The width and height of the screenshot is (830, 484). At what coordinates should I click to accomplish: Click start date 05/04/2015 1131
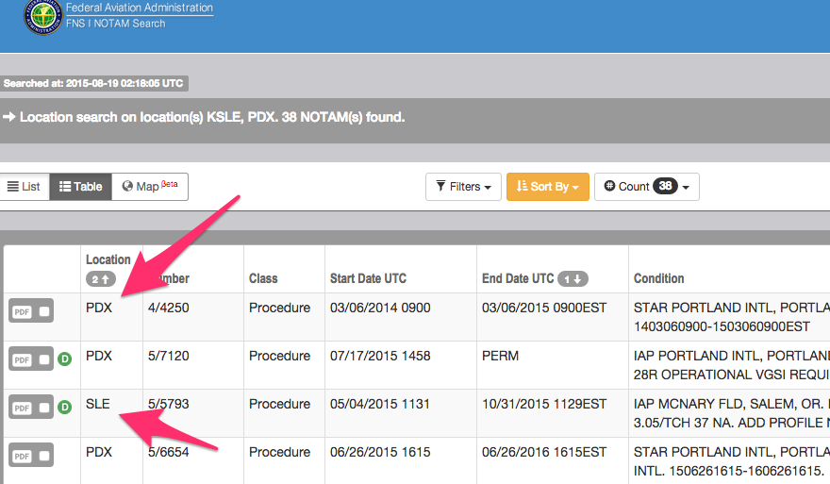pos(380,404)
